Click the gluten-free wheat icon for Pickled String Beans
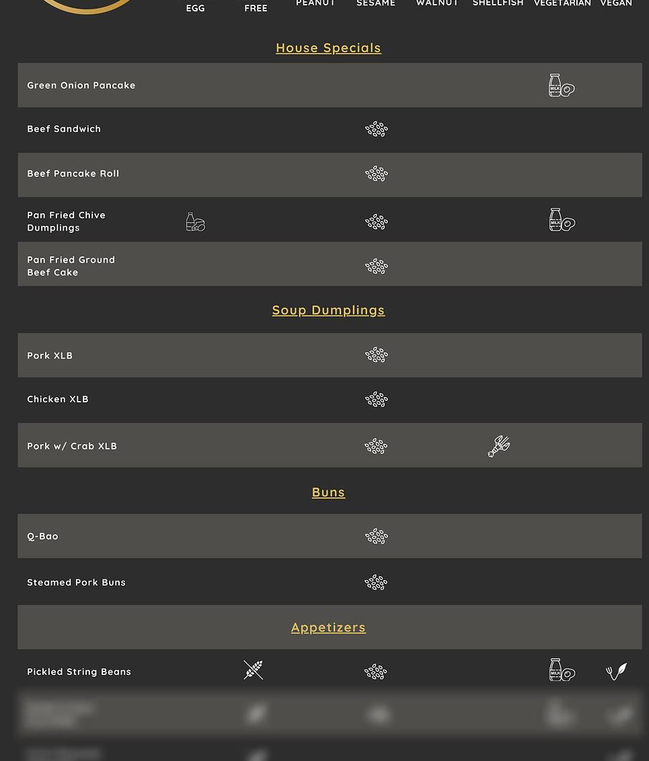Image resolution: width=649 pixels, height=761 pixels. 254,670
